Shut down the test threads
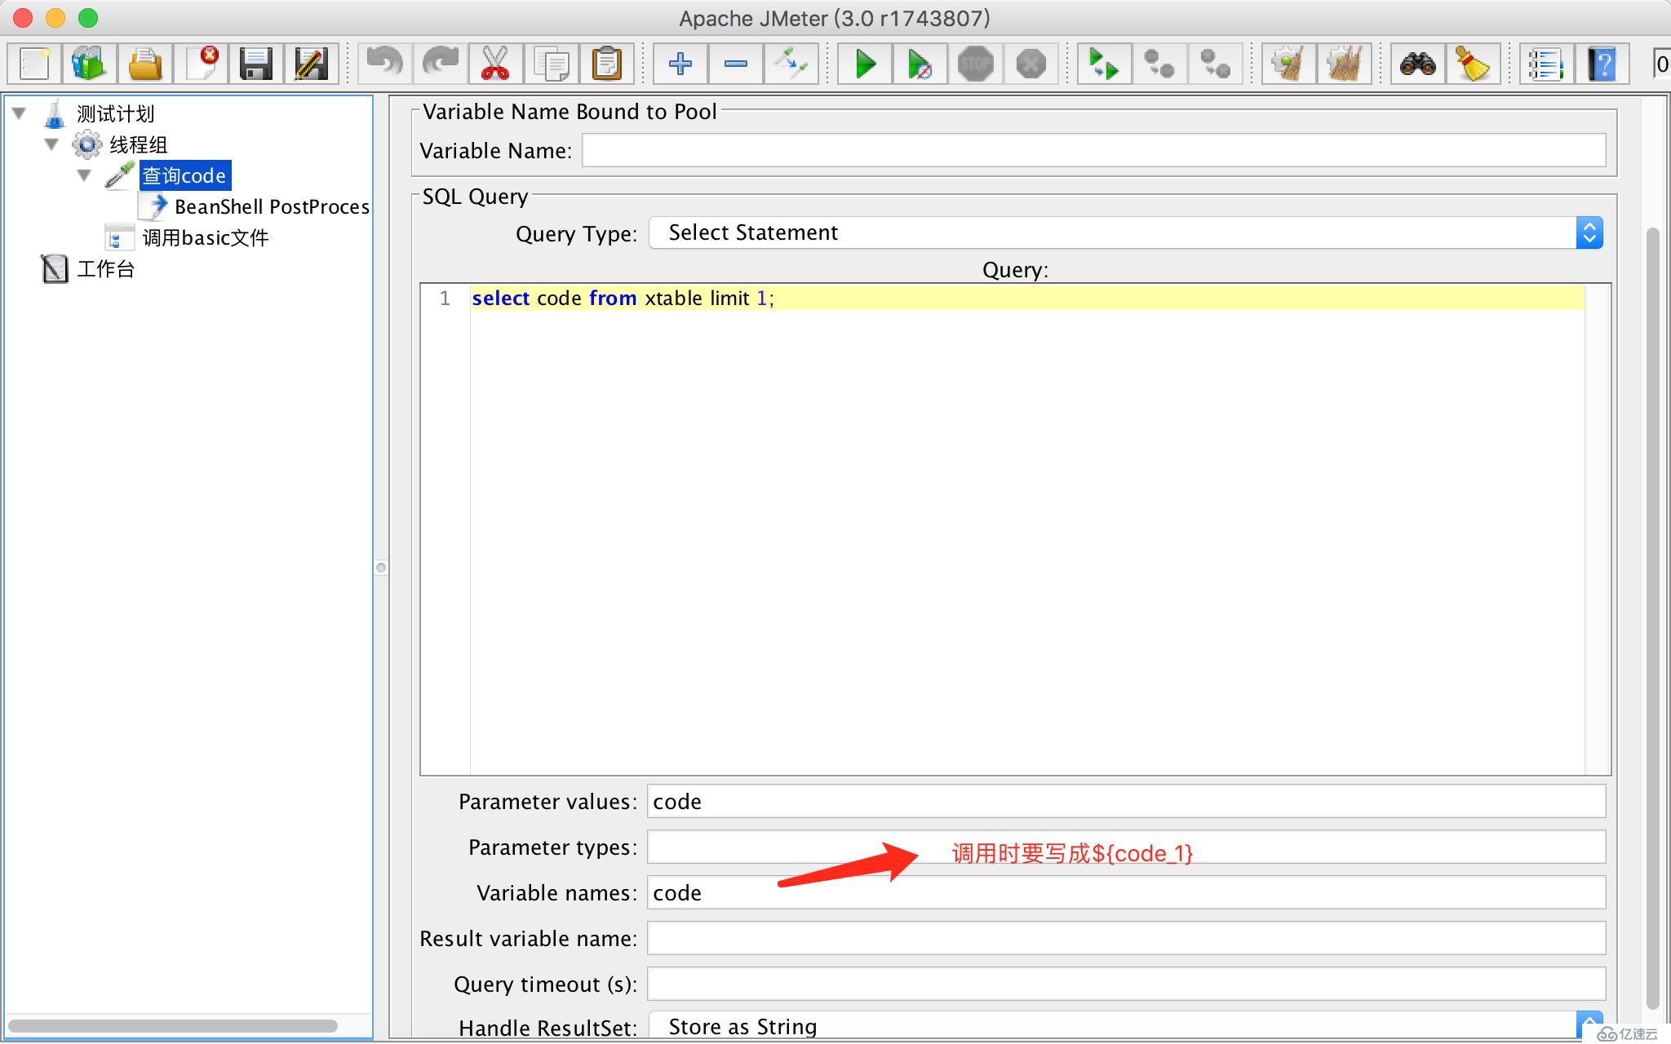 point(1031,64)
